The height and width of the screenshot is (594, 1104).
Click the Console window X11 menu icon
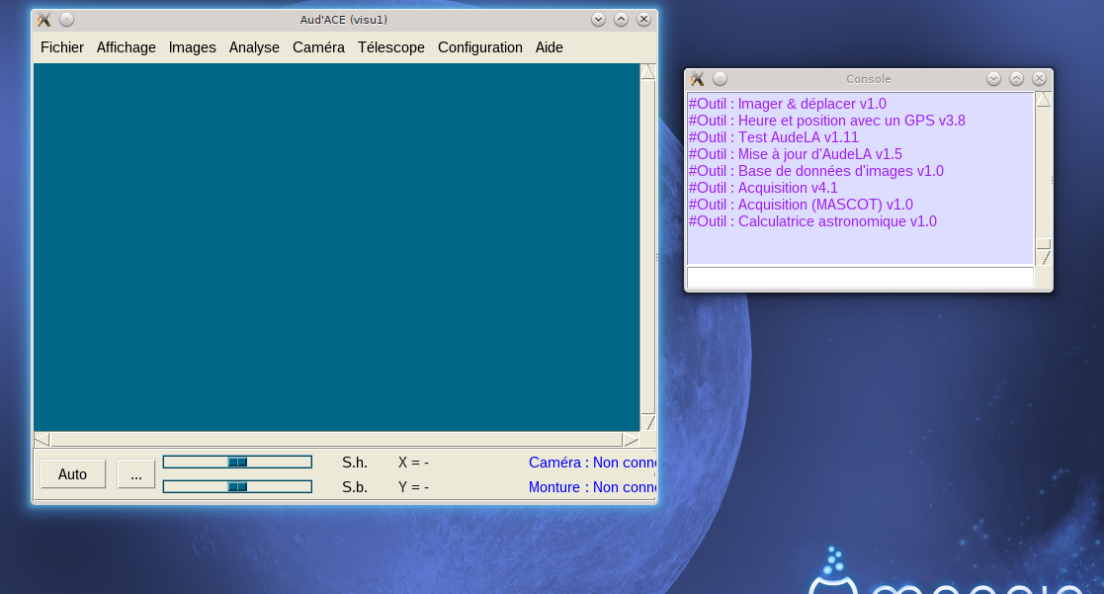(x=697, y=79)
